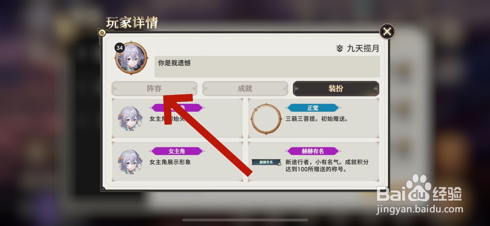Click the blue 正觉 label tag
The width and height of the screenshot is (490, 226).
(x=313, y=108)
